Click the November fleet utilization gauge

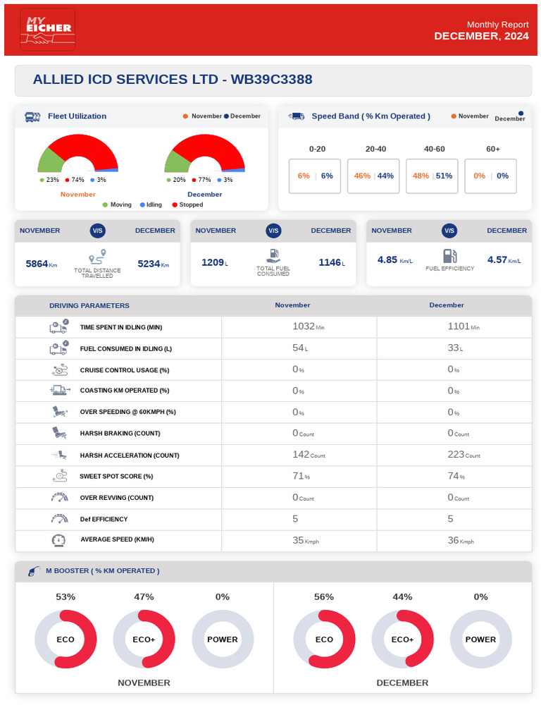77,153
